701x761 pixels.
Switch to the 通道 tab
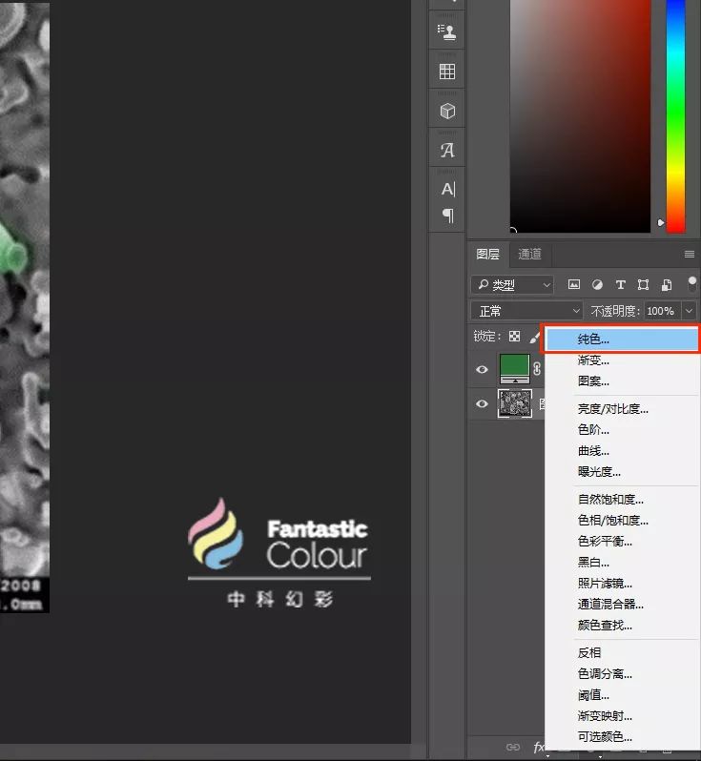coord(529,254)
